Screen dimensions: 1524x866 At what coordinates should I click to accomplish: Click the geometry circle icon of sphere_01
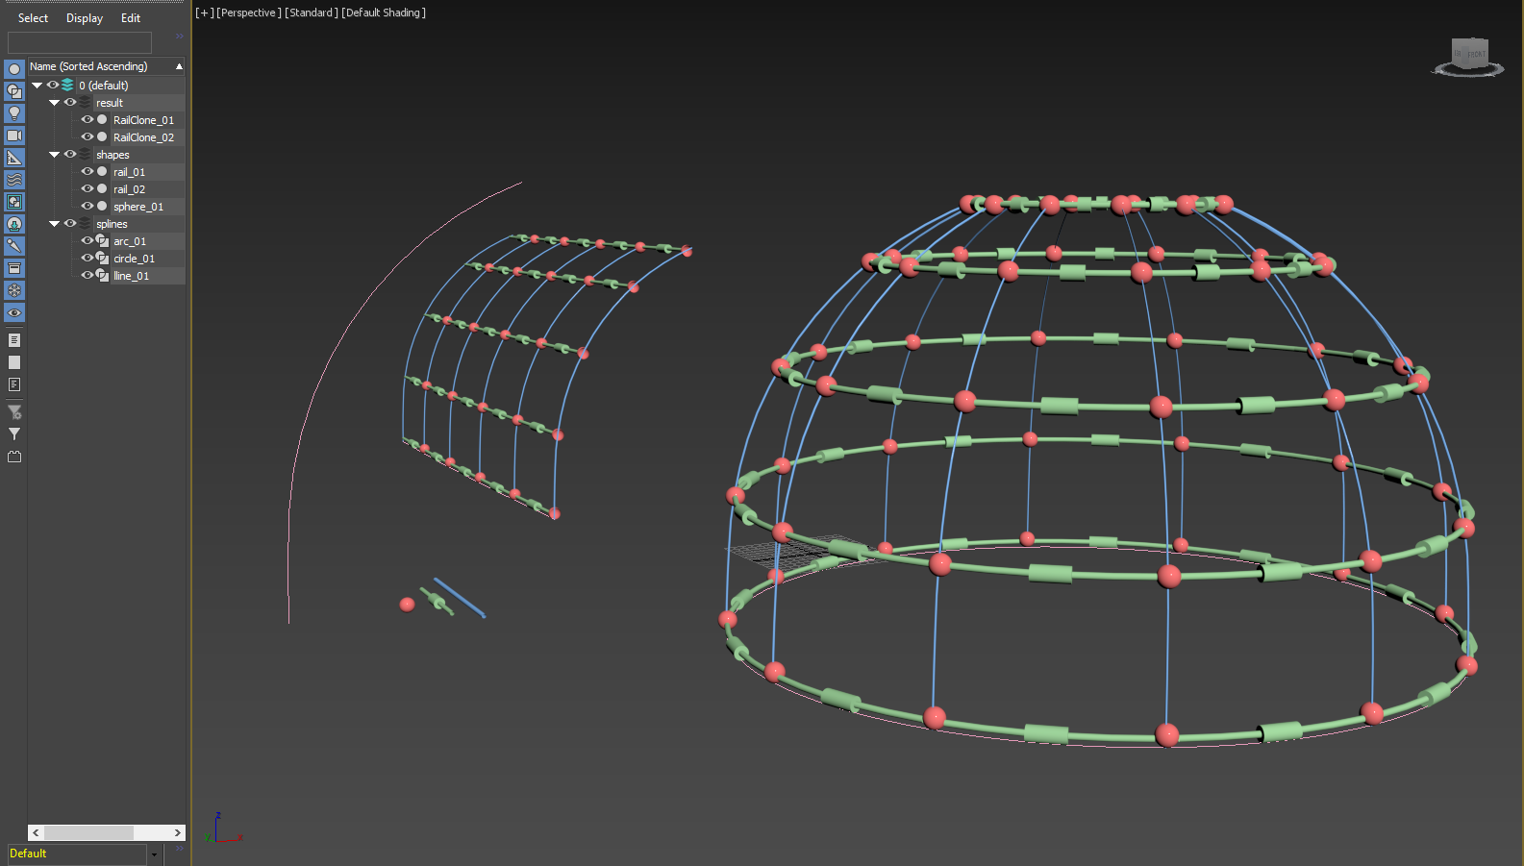[102, 207]
